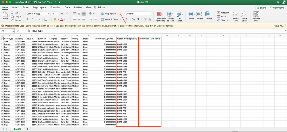This screenshot has height=132, width=287.
Task: Click the Tell me search box
Action: [x=100, y=7]
